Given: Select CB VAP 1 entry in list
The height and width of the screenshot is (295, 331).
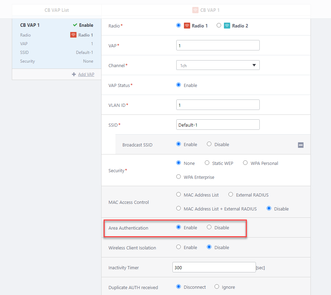Looking at the screenshot, I should [x=56, y=25].
